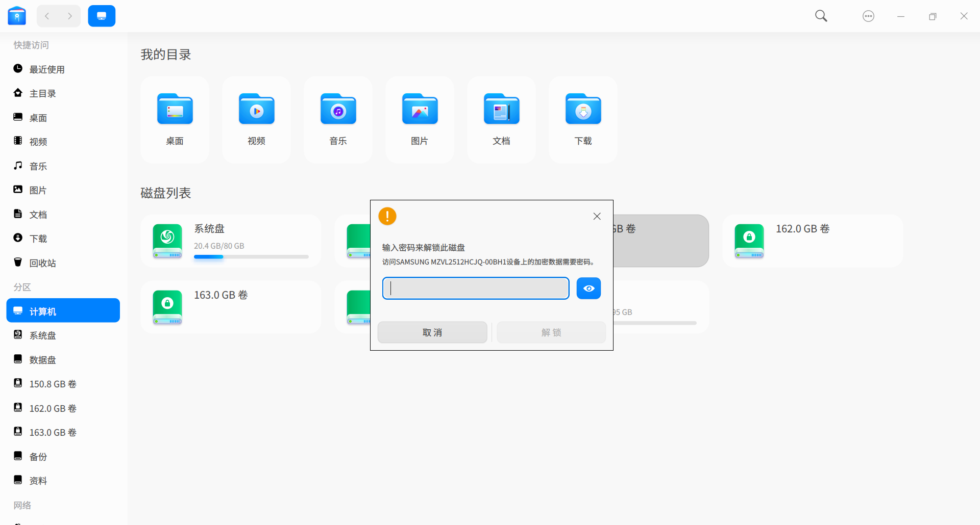Click the system disk usage progress bar
The image size is (980, 525).
pos(251,257)
